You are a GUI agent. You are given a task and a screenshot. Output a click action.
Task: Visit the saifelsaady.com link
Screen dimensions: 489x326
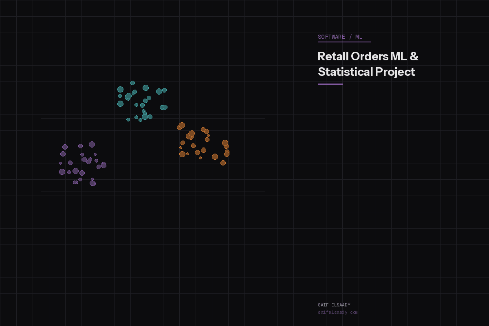pyautogui.click(x=338, y=312)
